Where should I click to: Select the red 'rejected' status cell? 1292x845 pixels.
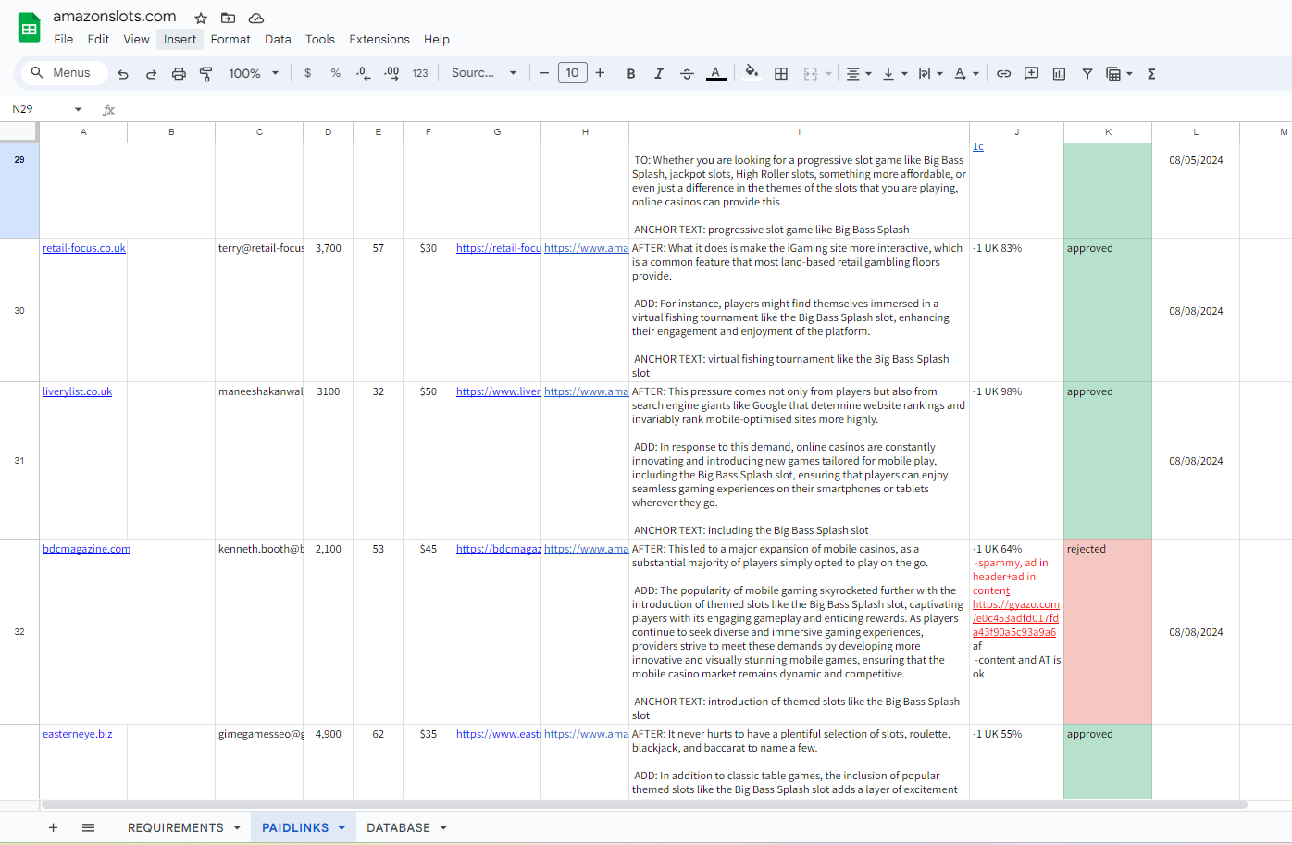(1108, 631)
